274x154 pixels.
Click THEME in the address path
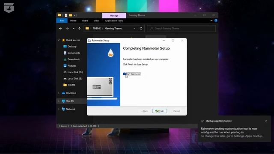(97, 29)
